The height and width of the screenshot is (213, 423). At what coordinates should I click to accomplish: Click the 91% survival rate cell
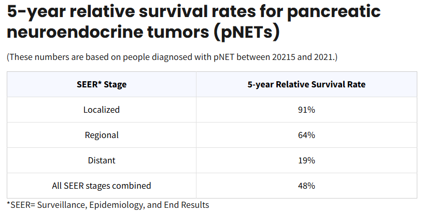tap(306, 110)
